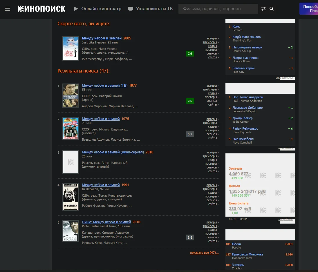The width and height of the screenshot is (318, 272).
Task: Open Принцесса Мононоке in ratings list
Action: pos(247,254)
